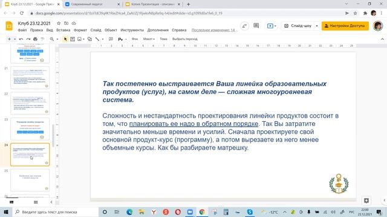
Task: Click the move-to-folder icon near title
Action: click(66, 23)
